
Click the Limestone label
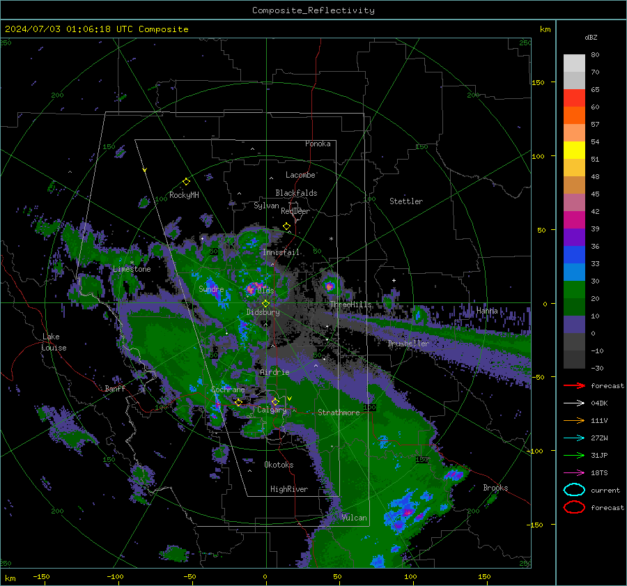pos(132,269)
